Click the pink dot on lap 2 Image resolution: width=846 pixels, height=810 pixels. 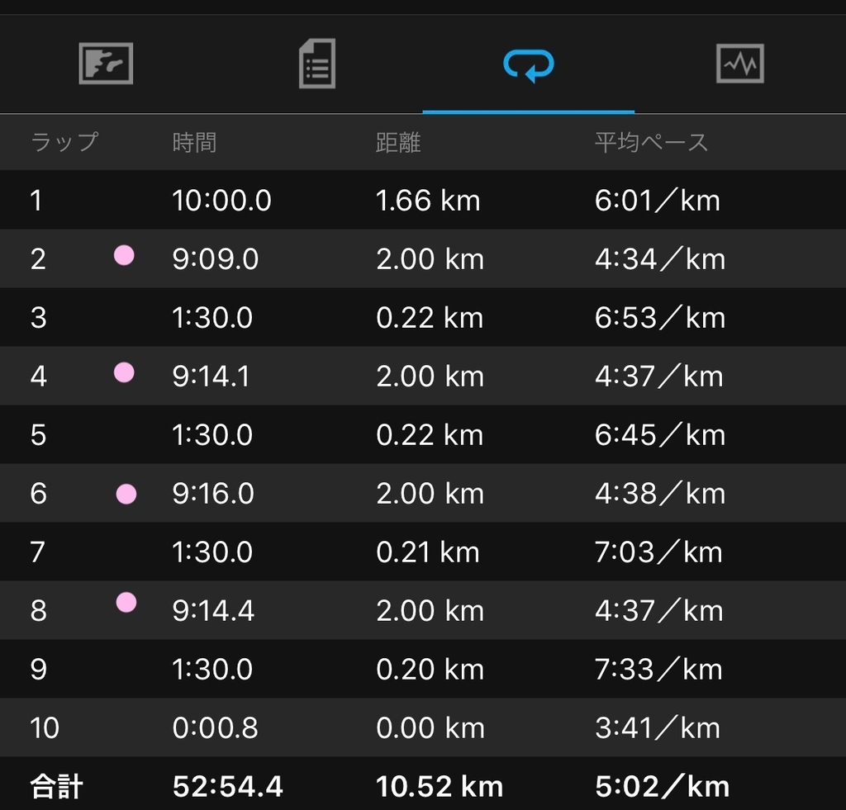[x=124, y=255]
